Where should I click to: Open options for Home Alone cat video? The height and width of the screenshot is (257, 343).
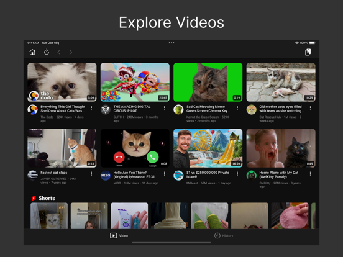coord(310,174)
